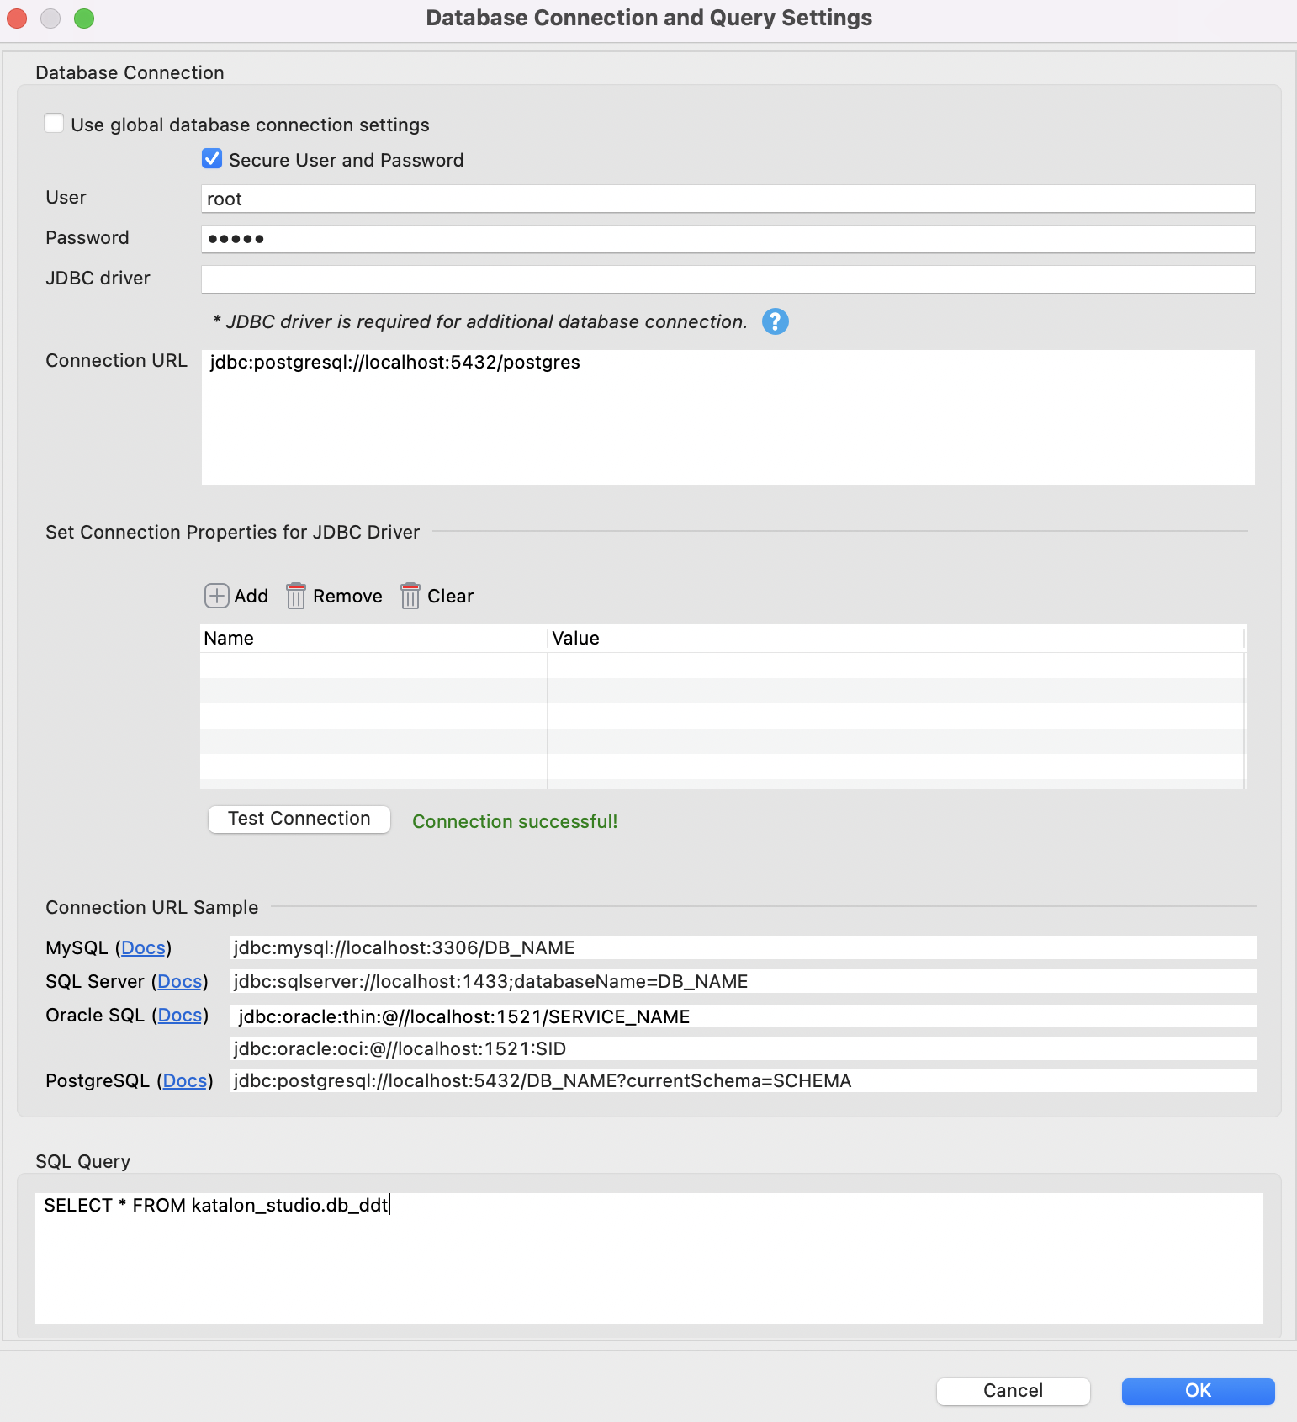
Task: Dismiss the dialog with Cancel
Action: click(x=1012, y=1391)
